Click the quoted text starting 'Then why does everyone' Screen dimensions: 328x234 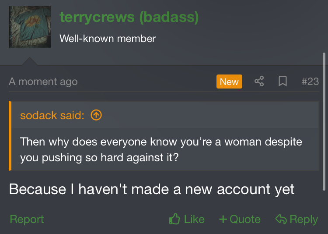(x=161, y=149)
